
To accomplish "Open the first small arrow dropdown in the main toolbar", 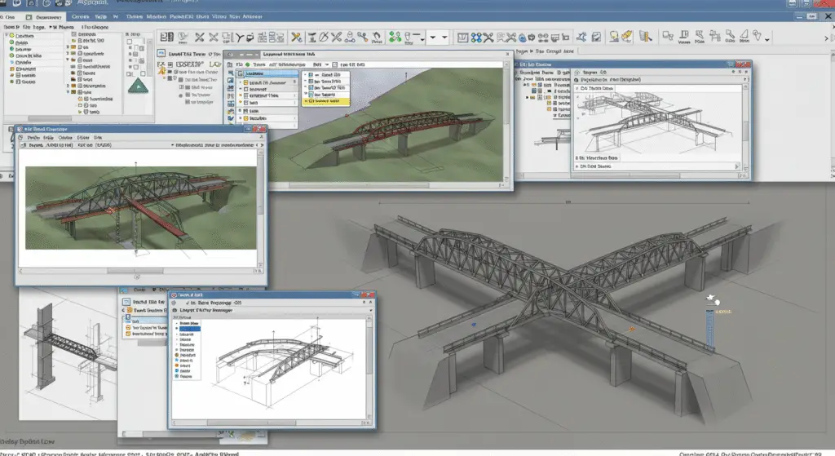I will point(432,38).
